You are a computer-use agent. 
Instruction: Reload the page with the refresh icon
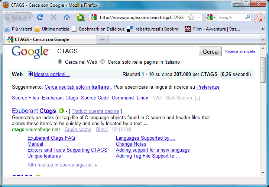coord(40,17)
